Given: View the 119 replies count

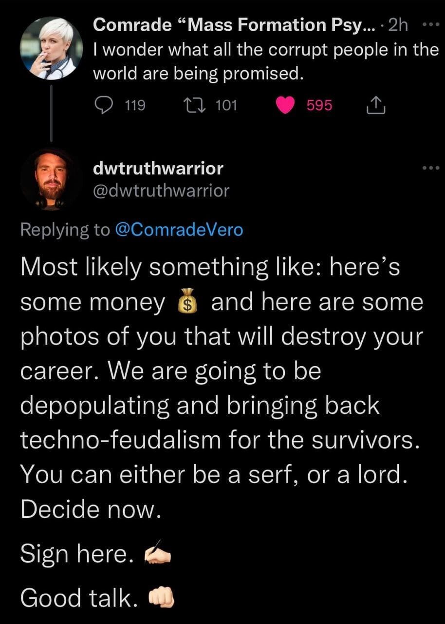Looking at the screenshot, I should tap(135, 105).
